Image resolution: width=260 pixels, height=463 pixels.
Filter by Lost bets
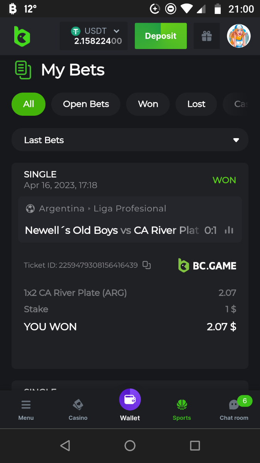(x=196, y=104)
